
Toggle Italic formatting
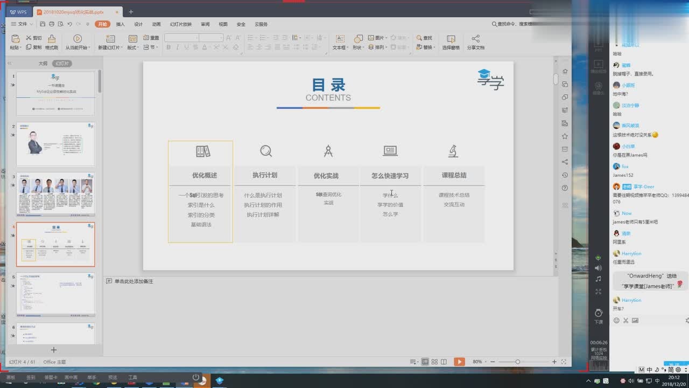coord(178,47)
